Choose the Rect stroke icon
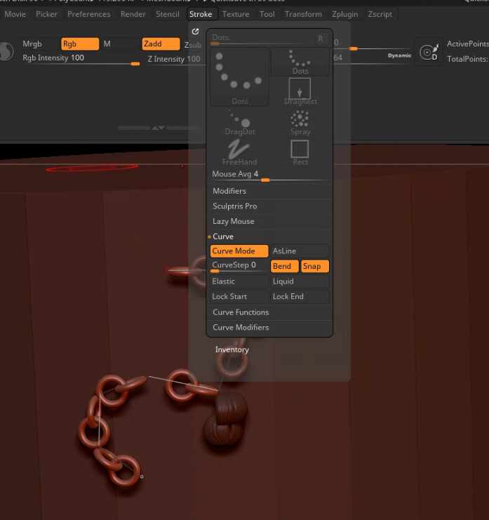Screen dimensions: 489x520 click(300, 152)
